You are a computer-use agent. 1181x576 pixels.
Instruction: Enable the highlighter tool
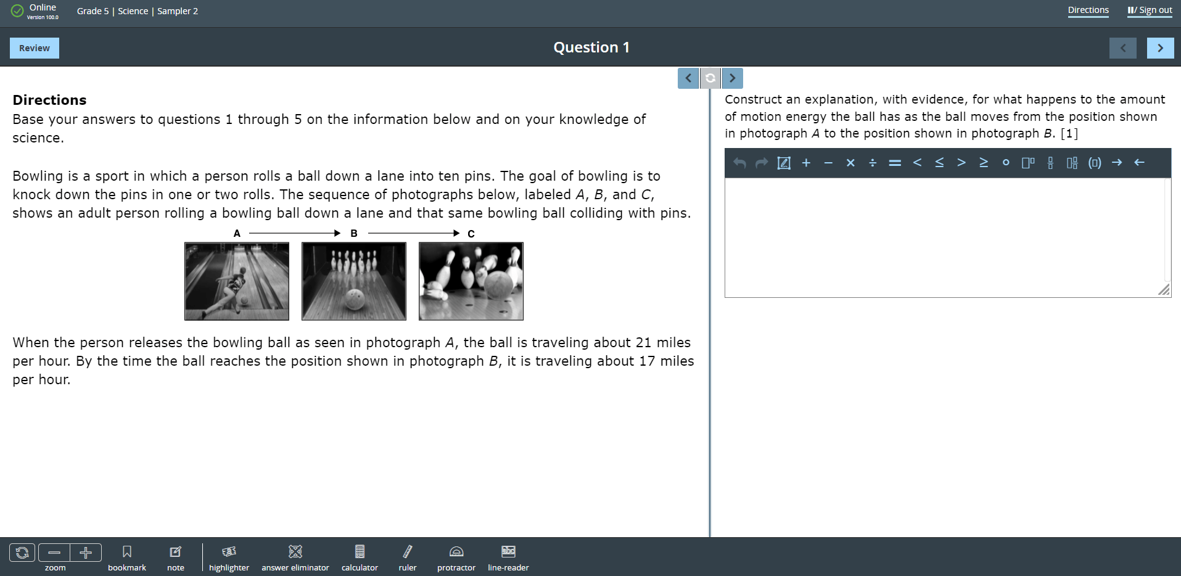[x=229, y=557]
